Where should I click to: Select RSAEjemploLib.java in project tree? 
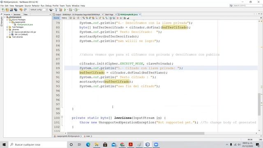(x=25, y=25)
